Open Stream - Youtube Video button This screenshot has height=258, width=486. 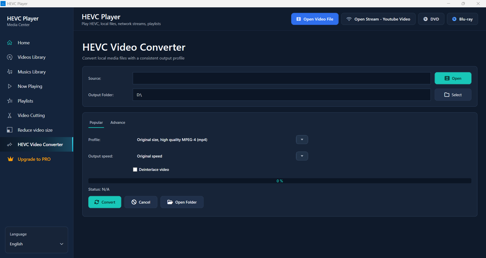coord(378,19)
